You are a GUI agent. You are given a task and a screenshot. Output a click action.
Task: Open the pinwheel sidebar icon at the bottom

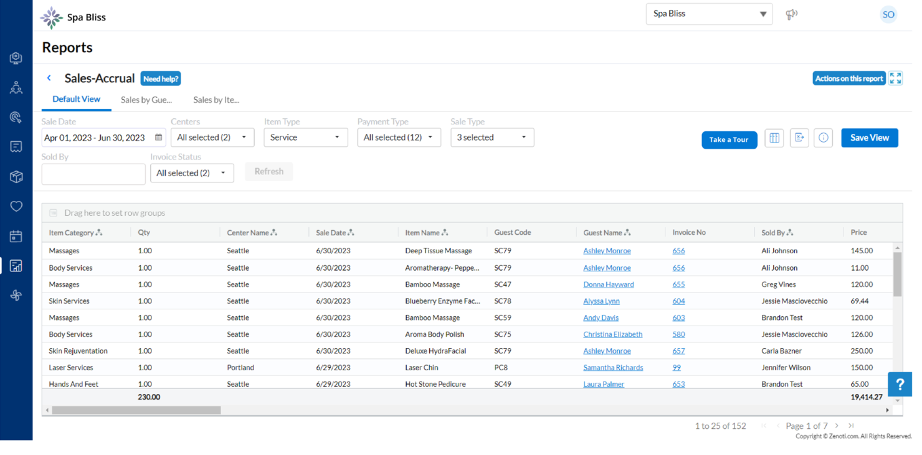pos(16,295)
